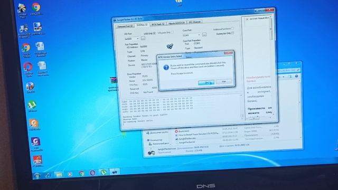Open File Explorer from the taskbar
The height and width of the screenshot is (190, 338).
click(59, 174)
